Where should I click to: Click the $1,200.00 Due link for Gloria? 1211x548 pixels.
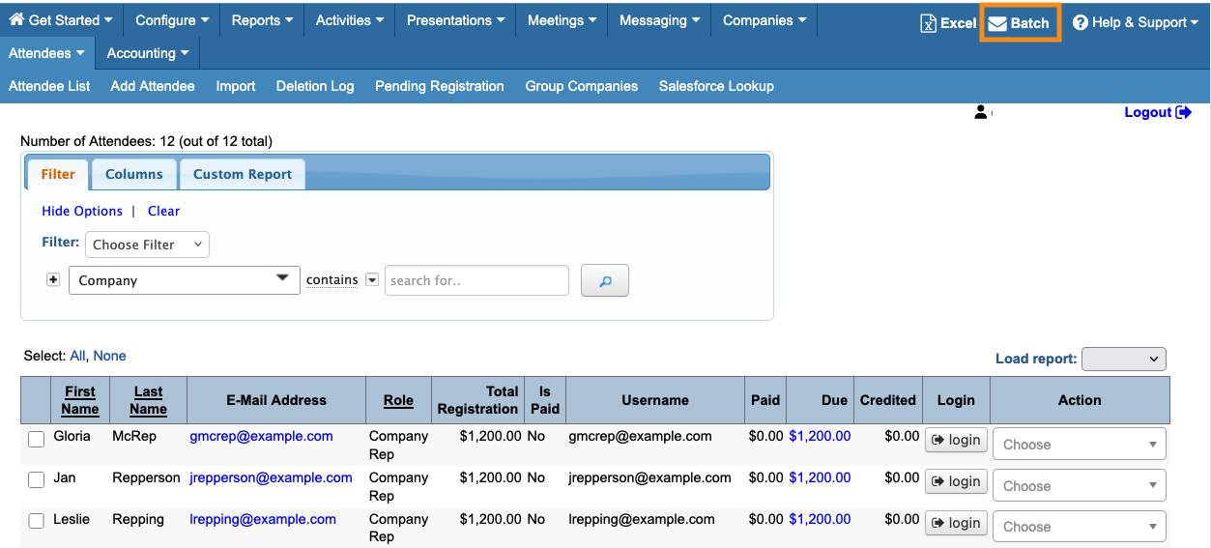pyautogui.click(x=820, y=436)
